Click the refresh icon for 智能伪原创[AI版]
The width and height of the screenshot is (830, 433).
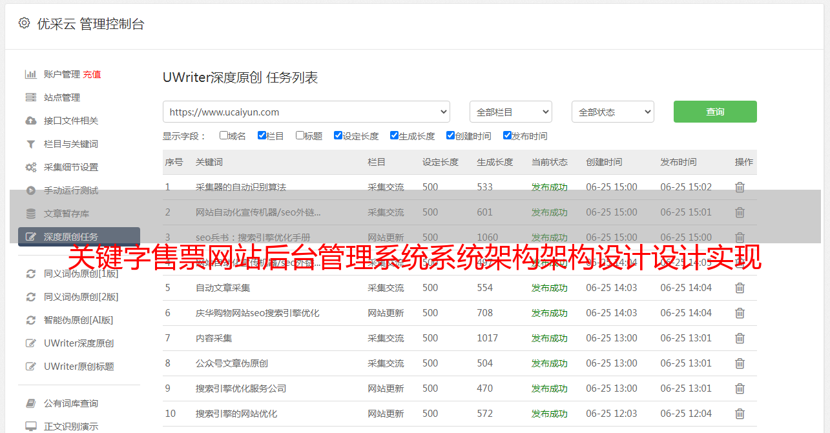click(x=30, y=320)
